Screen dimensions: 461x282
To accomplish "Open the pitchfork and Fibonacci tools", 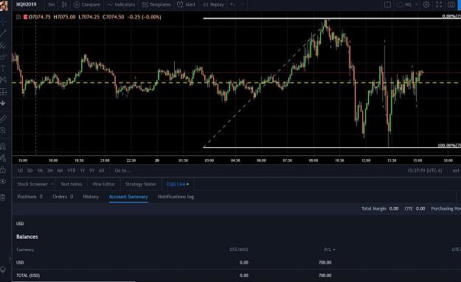I will tap(3, 45).
